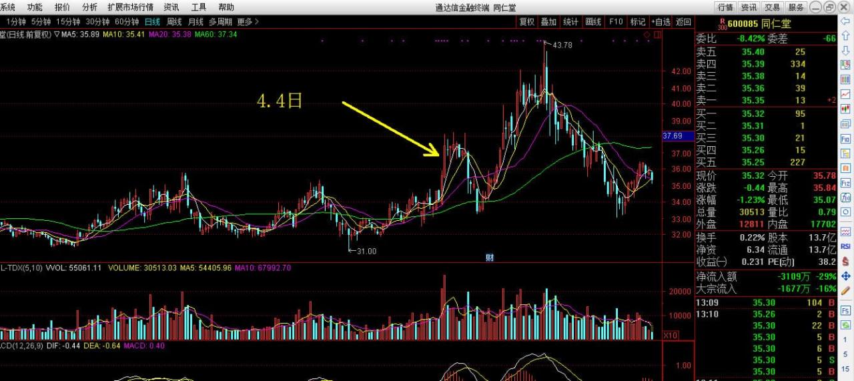Open the 工具 menu
Screen dimensions: 854x381
[x=199, y=7]
